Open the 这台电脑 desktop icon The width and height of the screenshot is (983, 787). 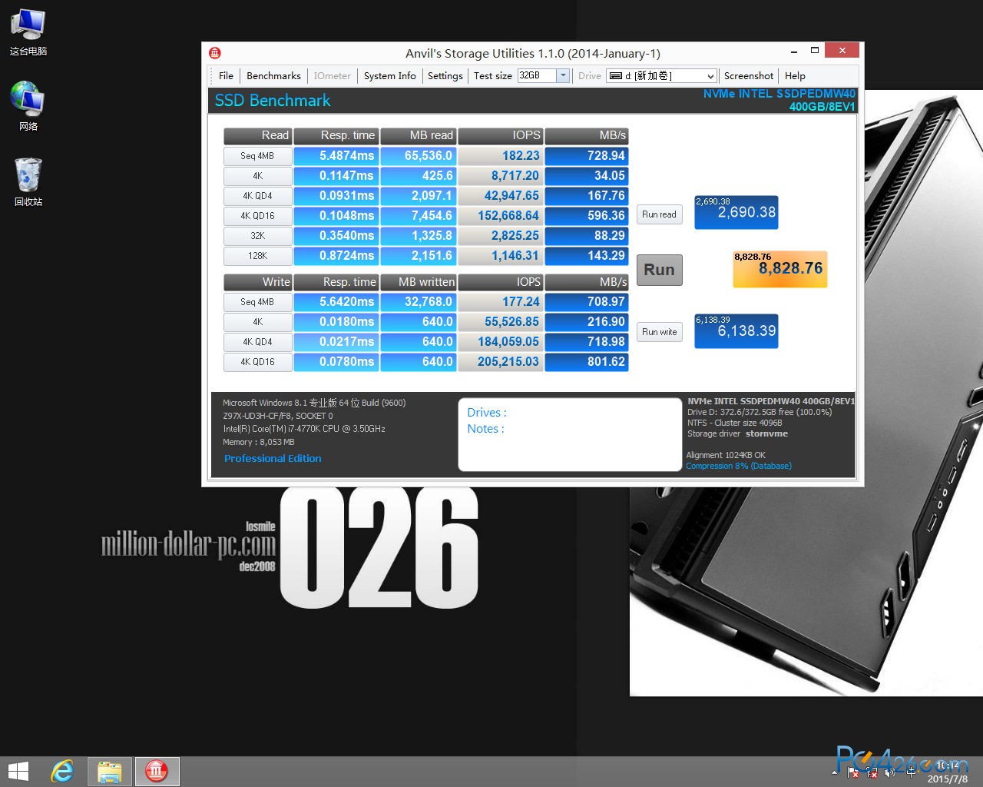coord(28,33)
